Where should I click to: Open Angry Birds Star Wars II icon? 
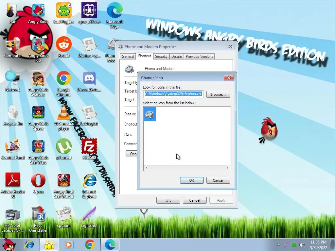[x=64, y=185]
